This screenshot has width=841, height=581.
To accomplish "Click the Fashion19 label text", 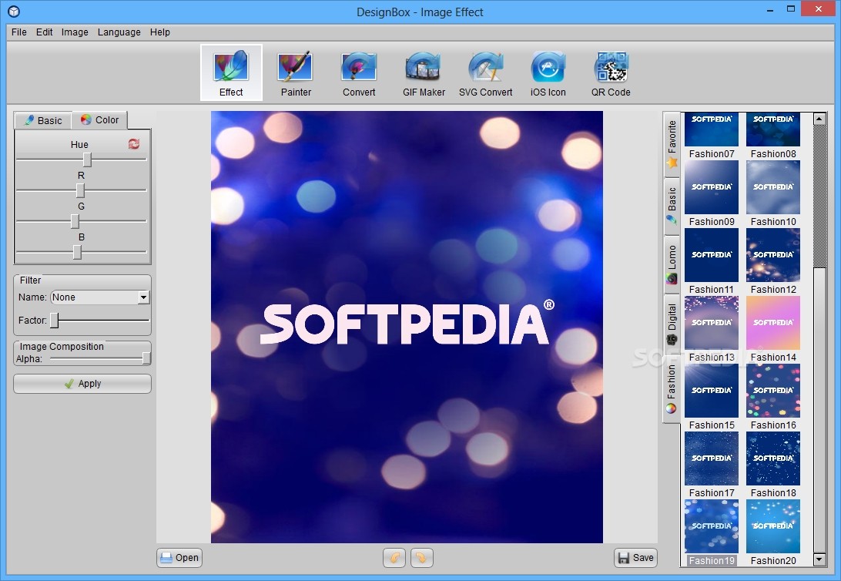I will tap(711, 561).
